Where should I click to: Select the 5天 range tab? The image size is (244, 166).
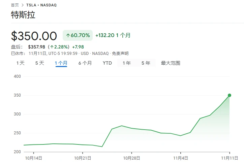[x=40, y=63]
